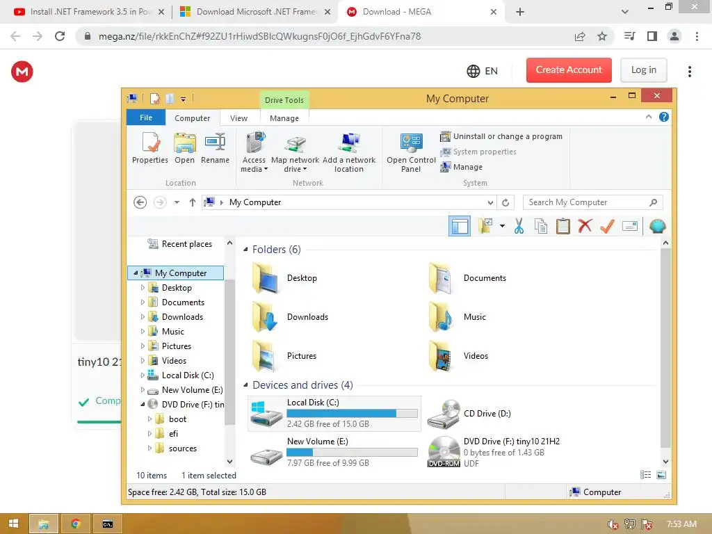Select the Documents folder icon
The width and height of the screenshot is (712, 534).
coord(442,278)
